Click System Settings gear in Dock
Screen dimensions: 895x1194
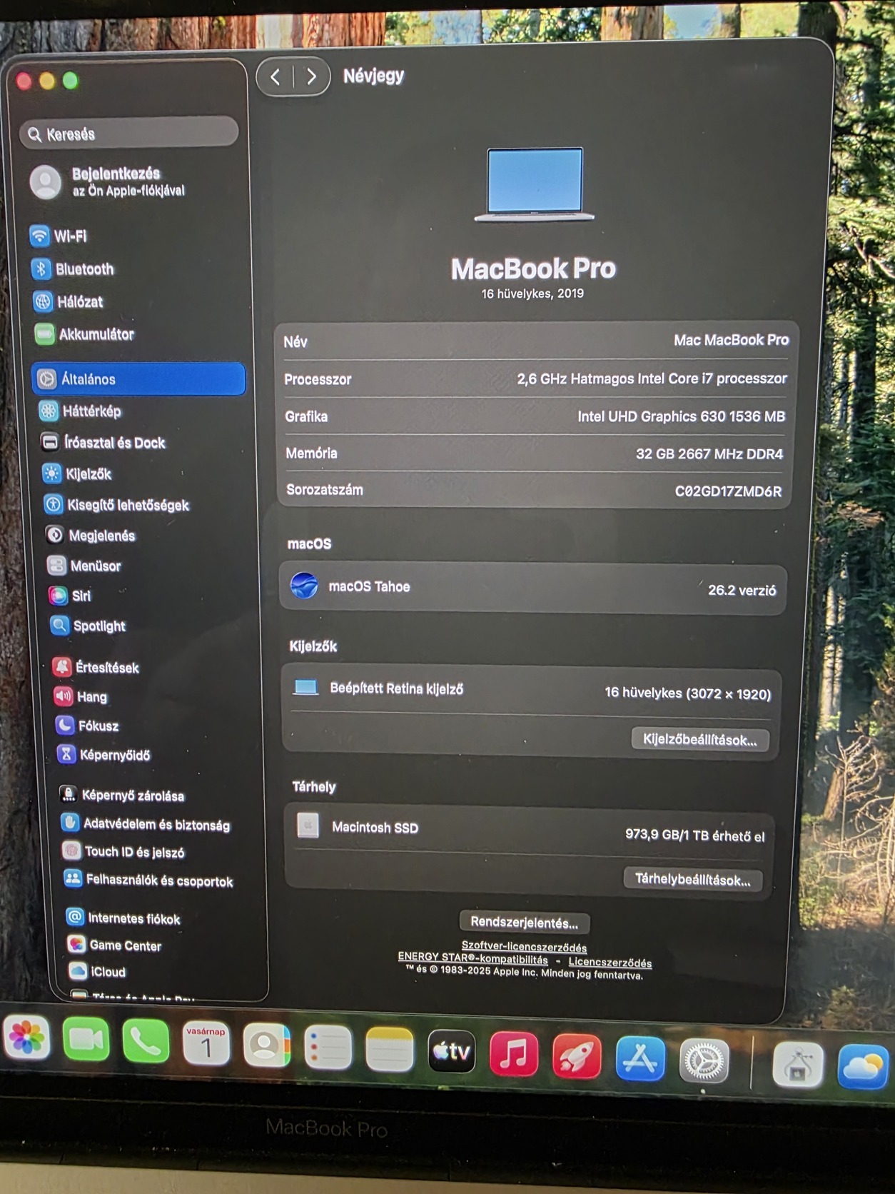pyautogui.click(x=704, y=1061)
